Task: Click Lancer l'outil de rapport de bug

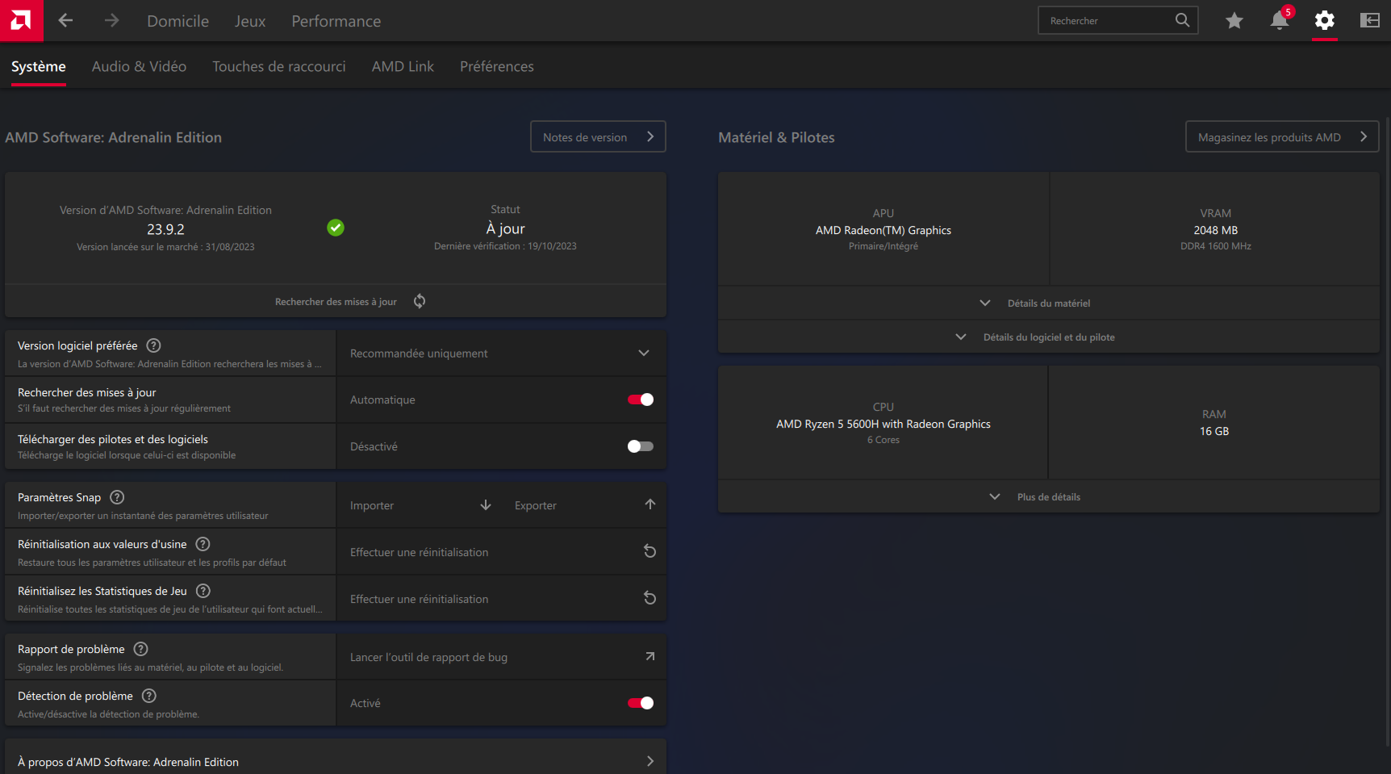Action: click(x=501, y=657)
